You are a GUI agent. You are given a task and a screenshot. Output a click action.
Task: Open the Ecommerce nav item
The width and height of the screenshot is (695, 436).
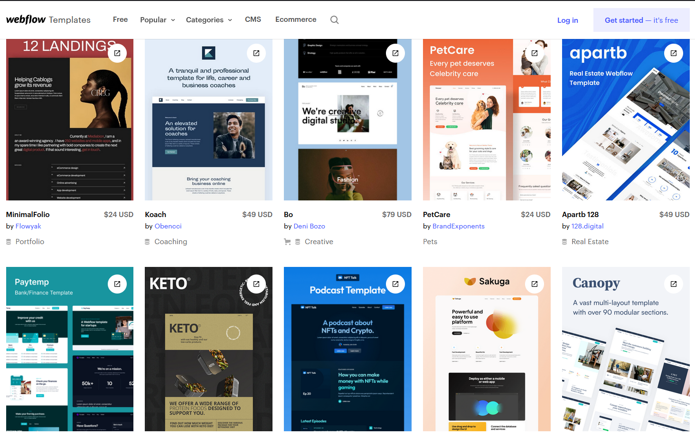tap(296, 19)
